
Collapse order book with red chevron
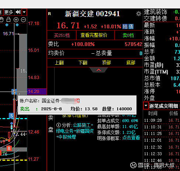point(98,70)
